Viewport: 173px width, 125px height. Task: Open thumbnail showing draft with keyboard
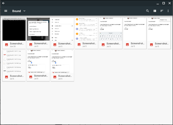pos(111,29)
